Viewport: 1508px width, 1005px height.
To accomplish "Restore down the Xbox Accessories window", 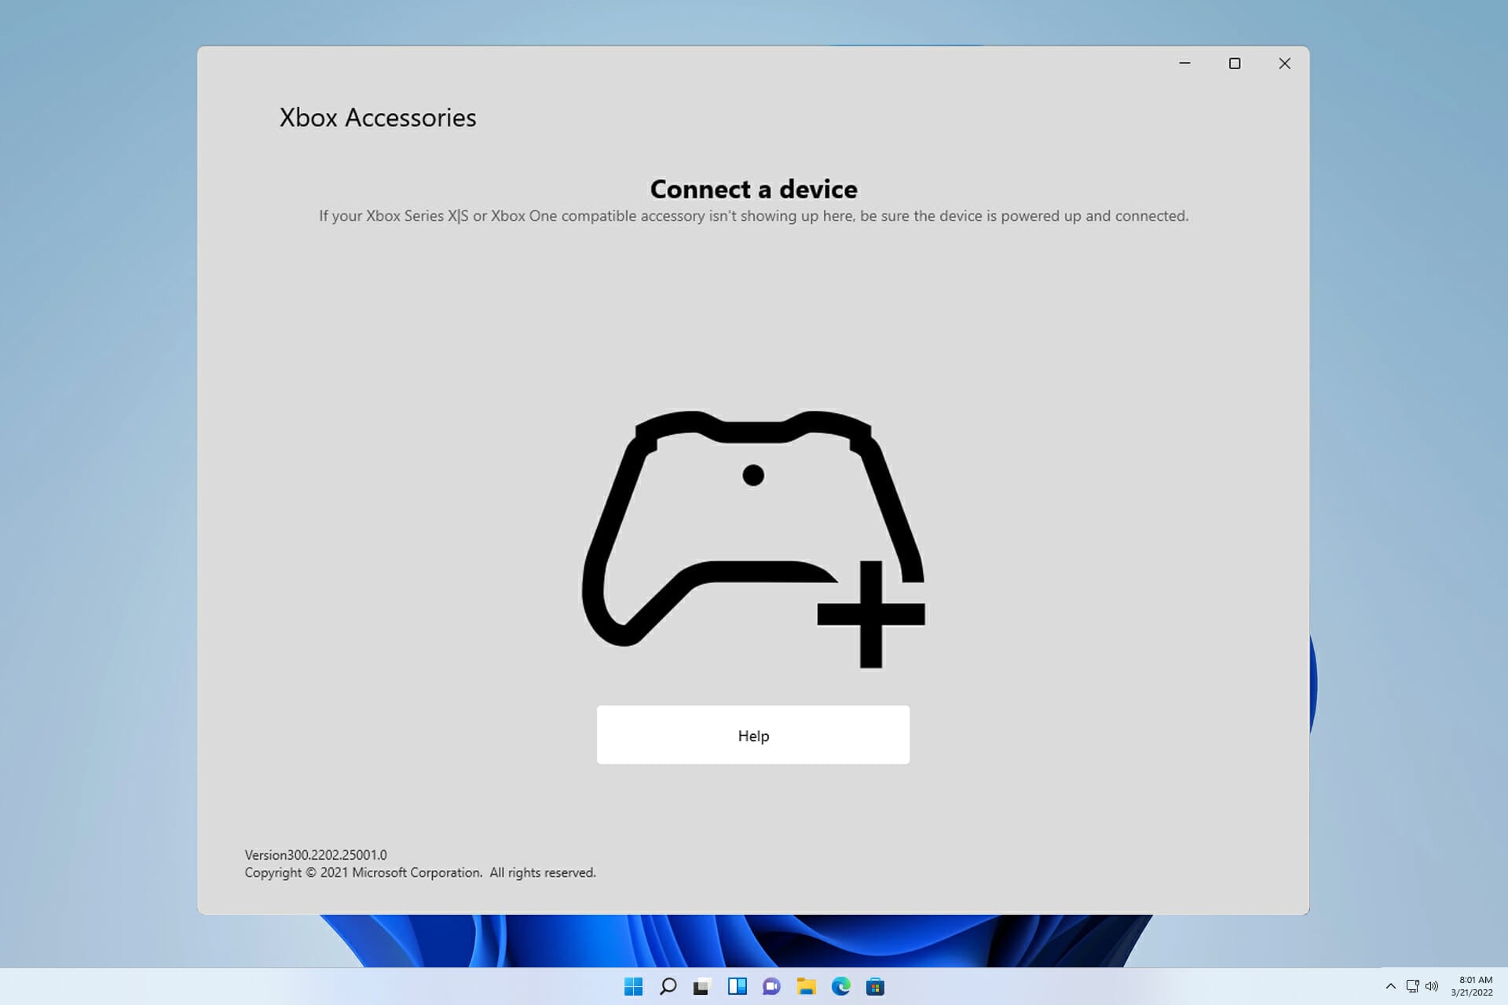I will (x=1235, y=64).
